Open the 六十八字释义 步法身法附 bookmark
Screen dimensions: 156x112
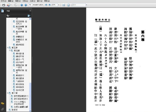20,103
